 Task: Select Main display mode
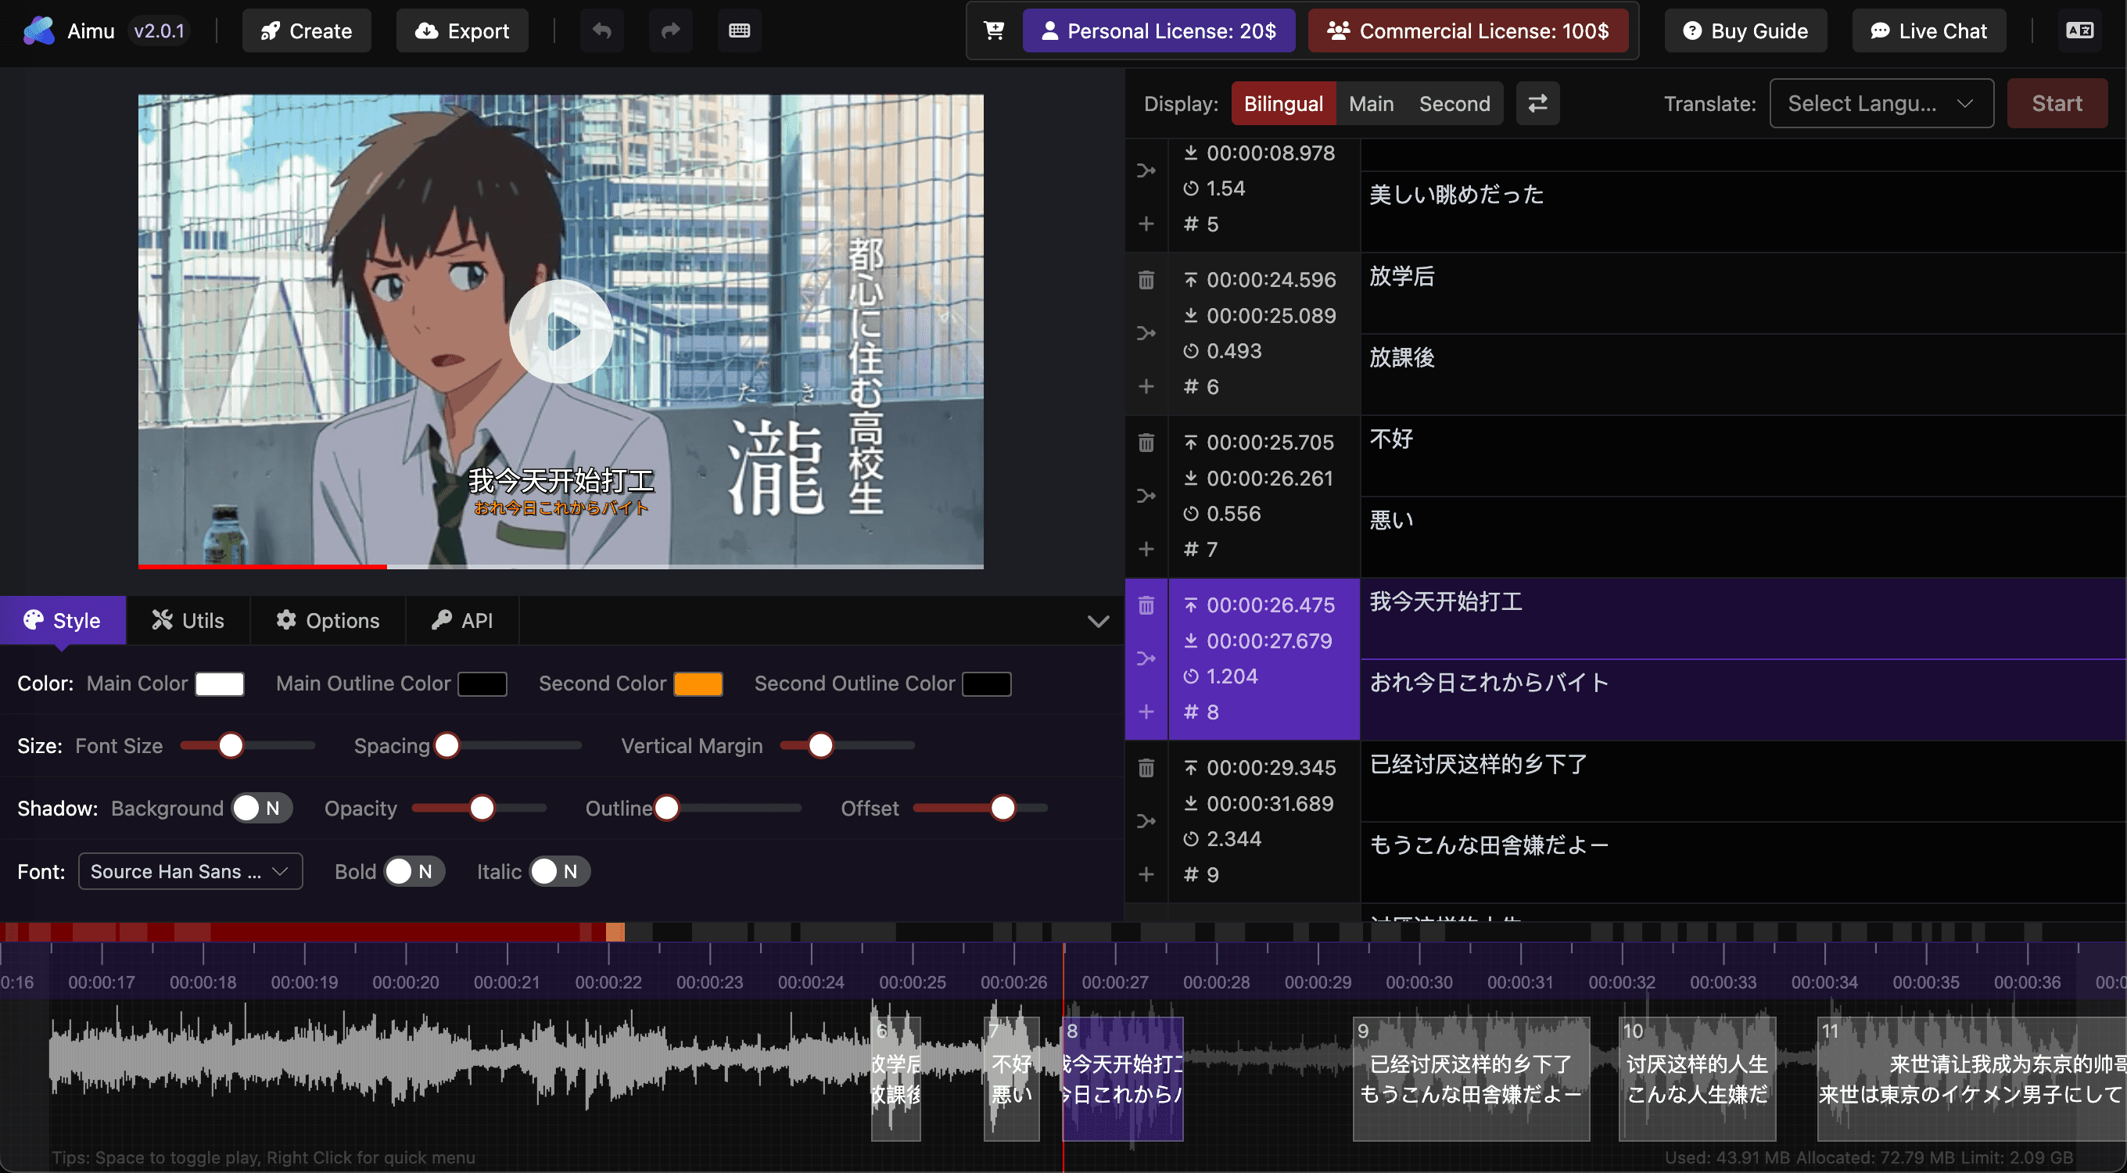[x=1371, y=104]
